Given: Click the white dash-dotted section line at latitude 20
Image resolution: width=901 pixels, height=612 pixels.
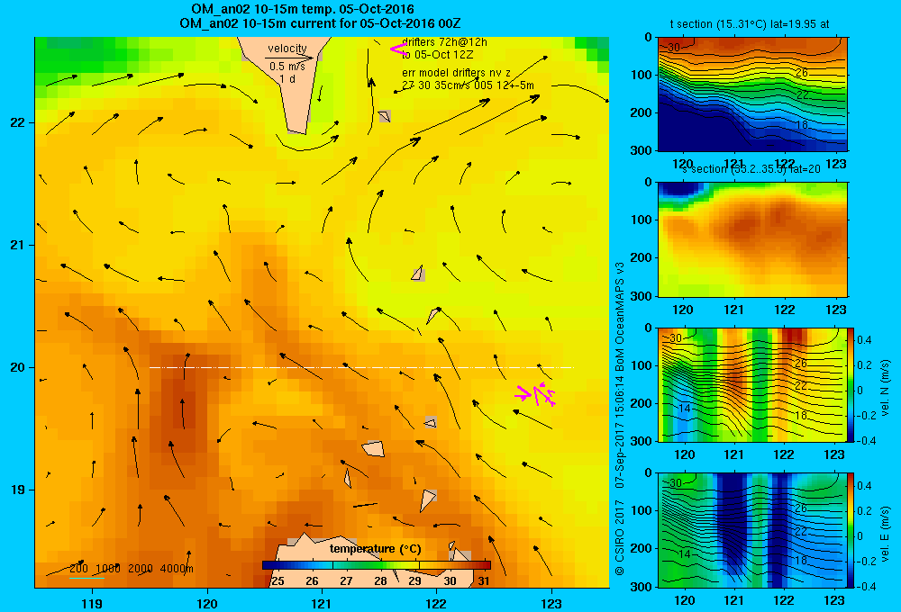Looking at the screenshot, I should tap(361, 367).
